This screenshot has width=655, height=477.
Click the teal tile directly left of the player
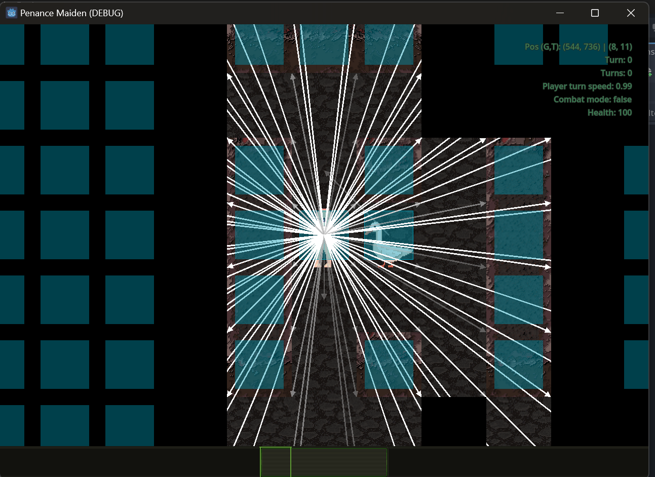pos(259,235)
